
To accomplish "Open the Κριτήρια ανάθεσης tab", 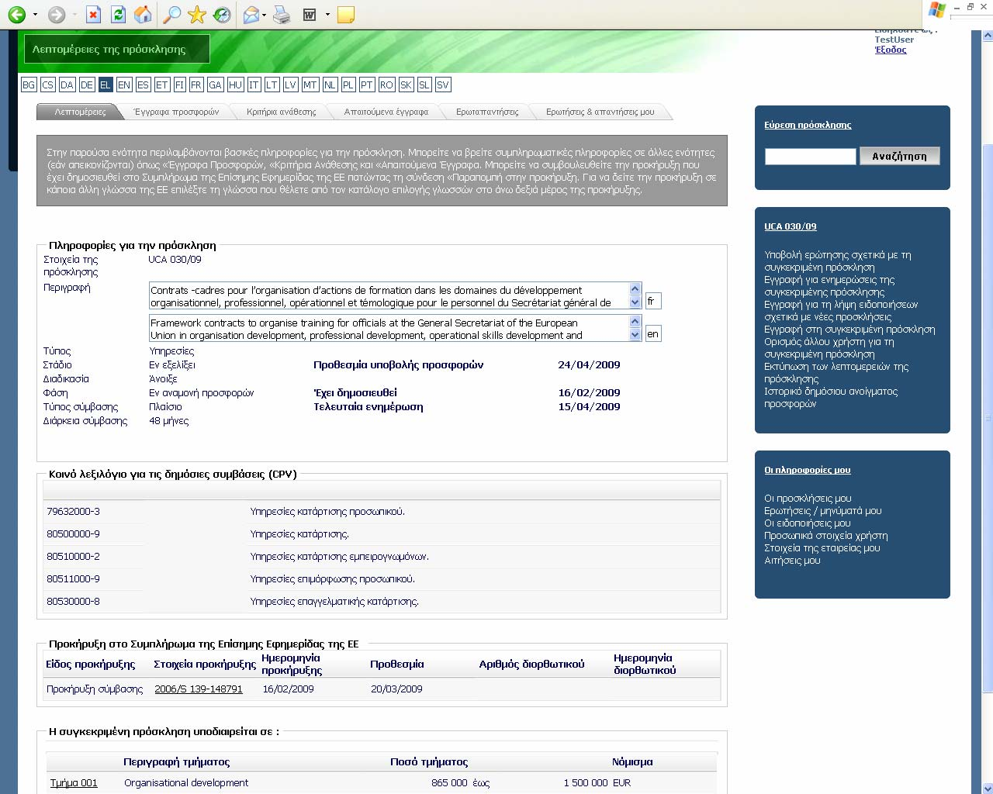I will click(281, 112).
